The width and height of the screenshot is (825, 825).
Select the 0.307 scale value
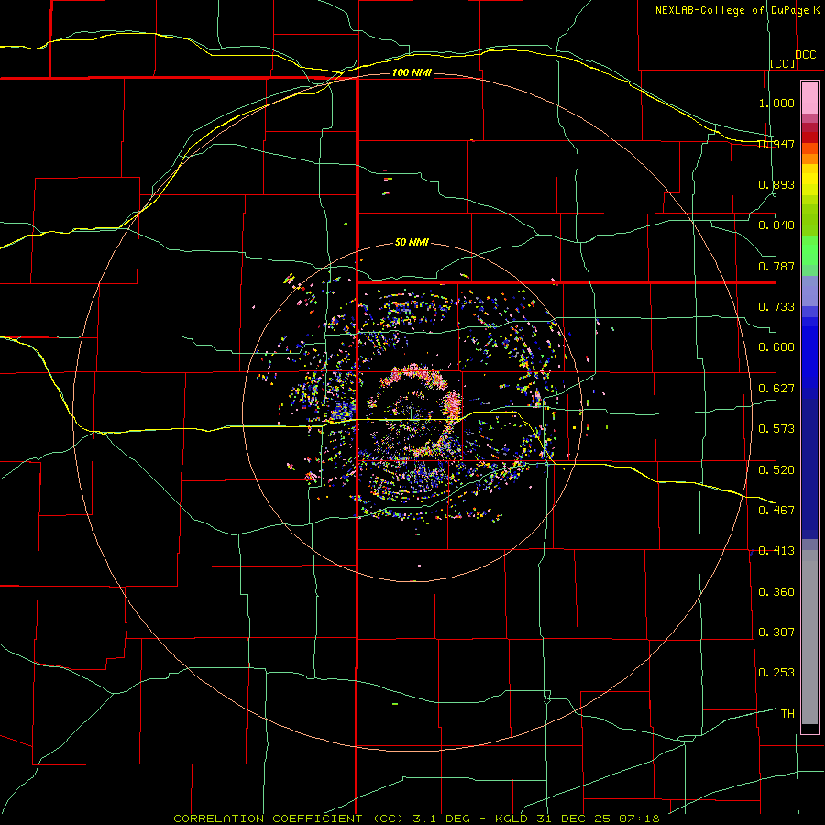click(x=776, y=632)
